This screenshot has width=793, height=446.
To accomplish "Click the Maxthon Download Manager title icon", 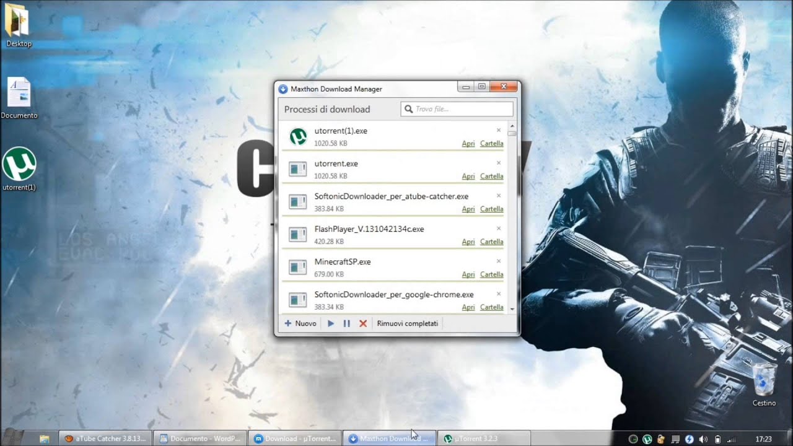I will tap(283, 89).
